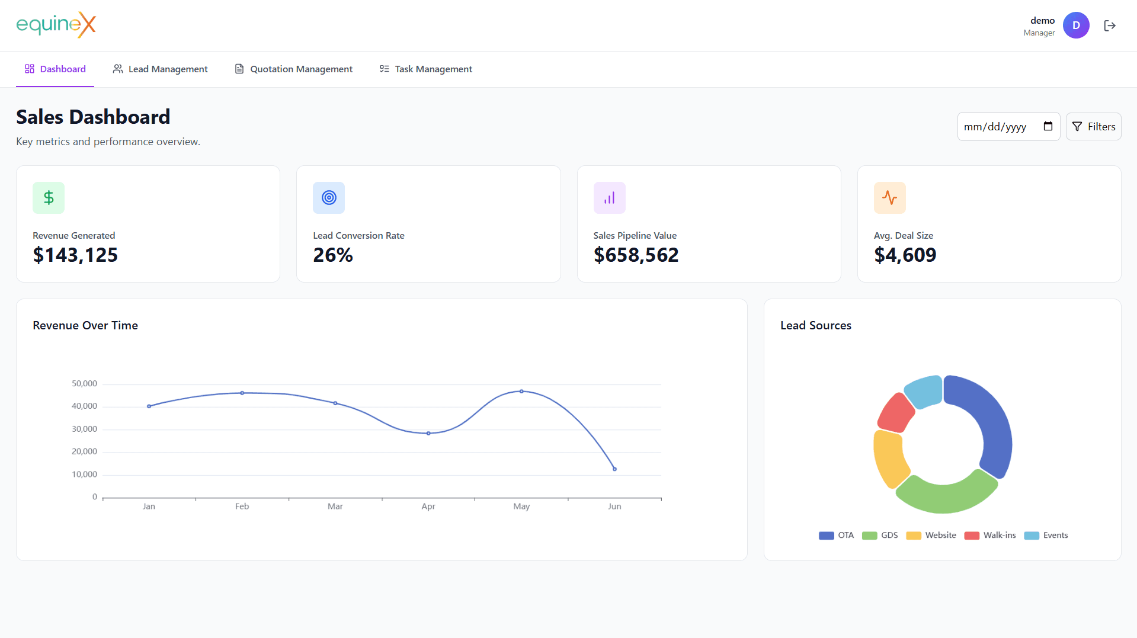Image resolution: width=1137 pixels, height=638 pixels.
Task: Open the calendar picker icon
Action: 1048,126
